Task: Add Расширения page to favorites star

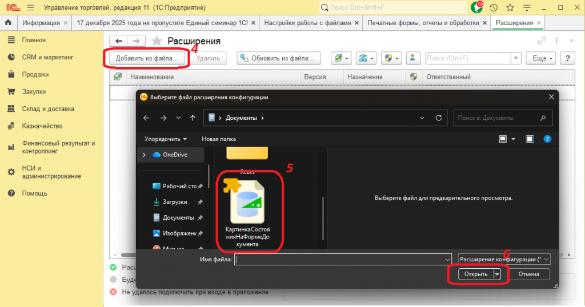Action: [x=157, y=41]
